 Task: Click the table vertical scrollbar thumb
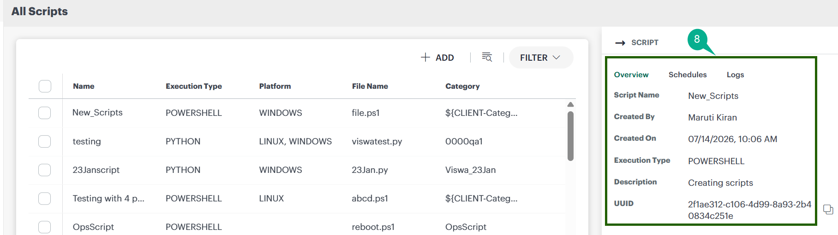[570, 136]
